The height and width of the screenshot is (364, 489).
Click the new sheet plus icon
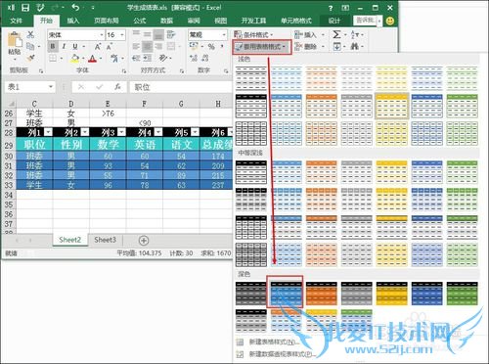[x=144, y=241]
